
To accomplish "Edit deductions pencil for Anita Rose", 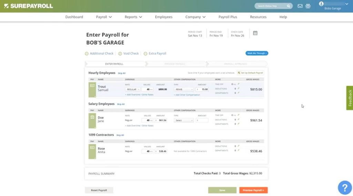I will (x=239, y=146).
